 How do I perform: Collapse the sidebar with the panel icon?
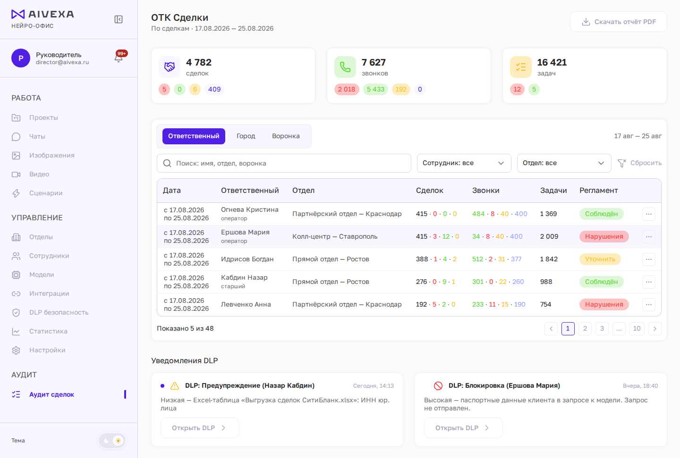pyautogui.click(x=119, y=19)
